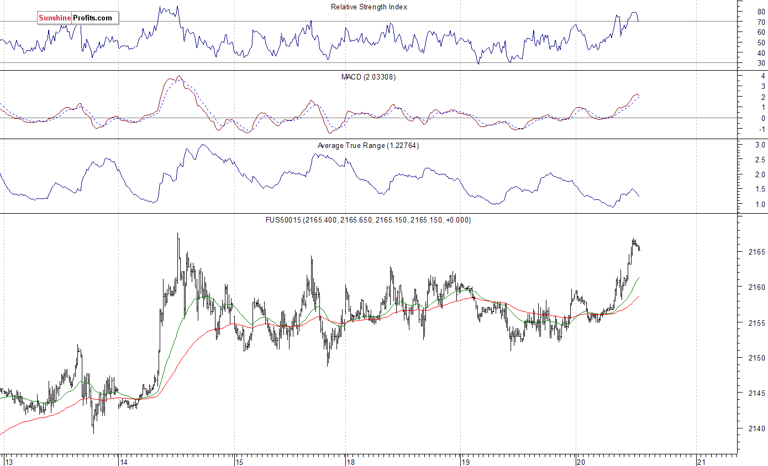Click date label 15 on time axis
Image resolution: width=768 pixels, height=466 pixels.
(239, 462)
